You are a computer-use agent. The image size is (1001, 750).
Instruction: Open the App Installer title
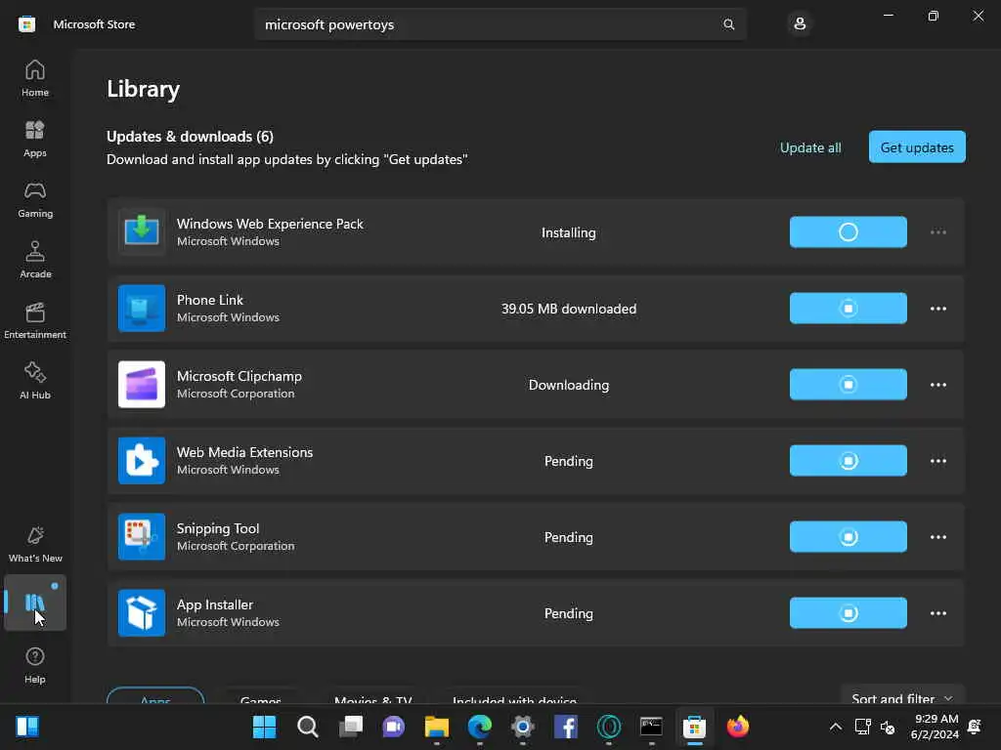pos(214,604)
